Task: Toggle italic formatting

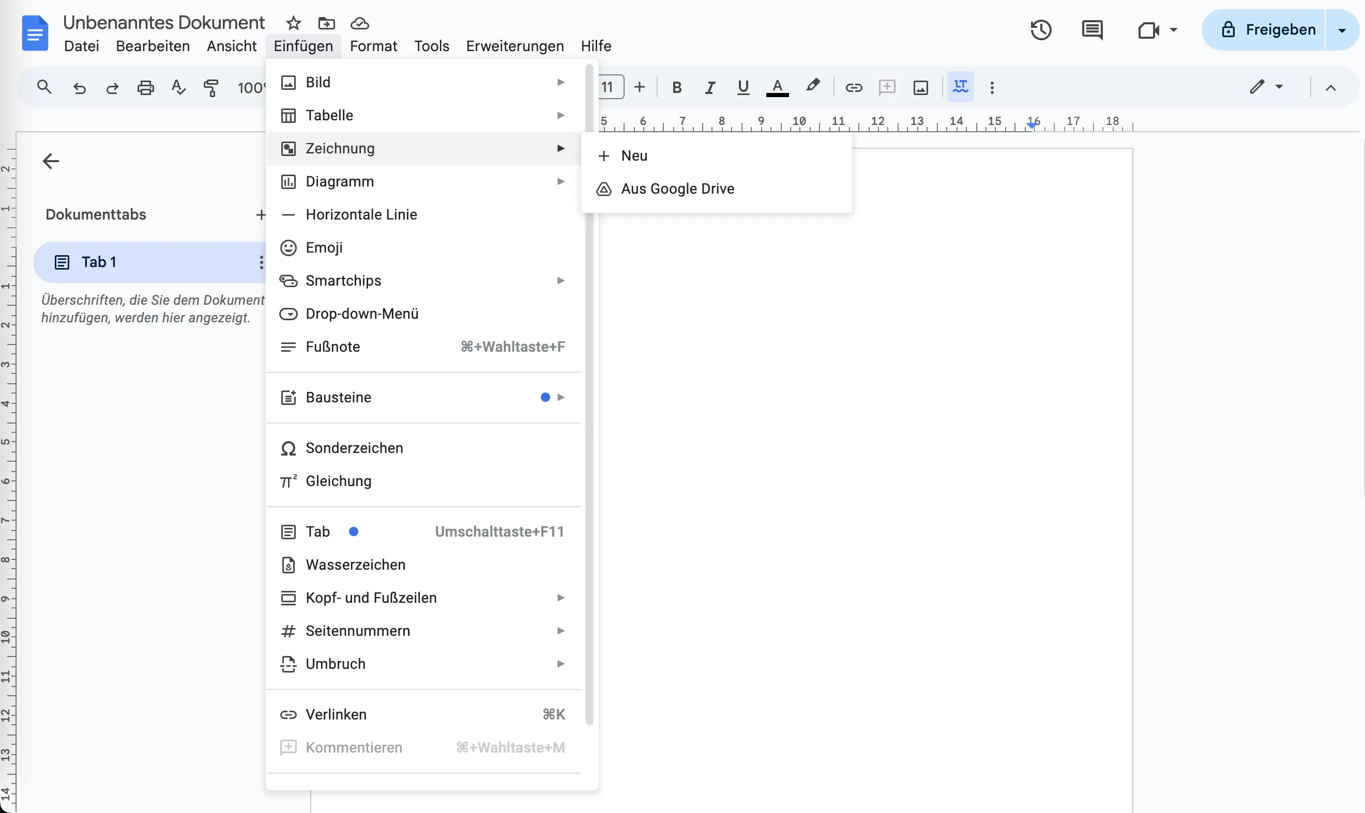Action: 710,87
